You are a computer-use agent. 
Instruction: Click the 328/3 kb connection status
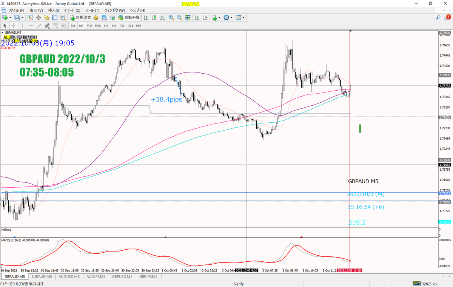click(x=426, y=284)
